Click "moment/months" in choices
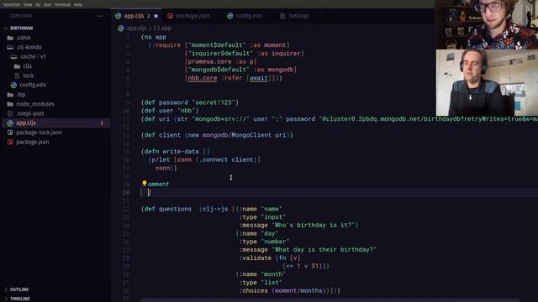538x302 pixels. [x=298, y=290]
